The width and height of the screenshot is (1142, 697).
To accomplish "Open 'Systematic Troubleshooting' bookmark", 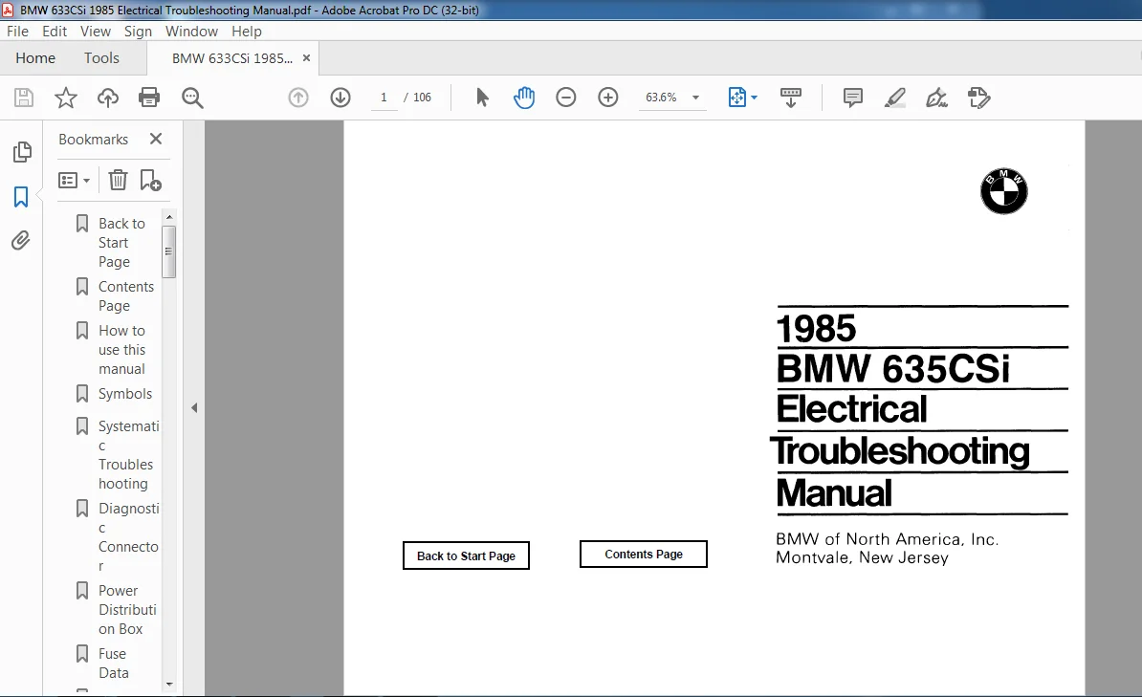I will click(128, 454).
